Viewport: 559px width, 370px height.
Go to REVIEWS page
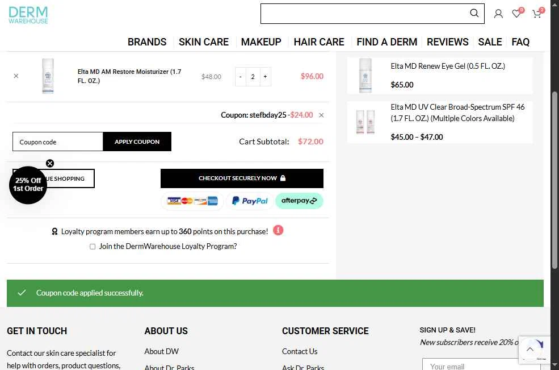point(447,42)
